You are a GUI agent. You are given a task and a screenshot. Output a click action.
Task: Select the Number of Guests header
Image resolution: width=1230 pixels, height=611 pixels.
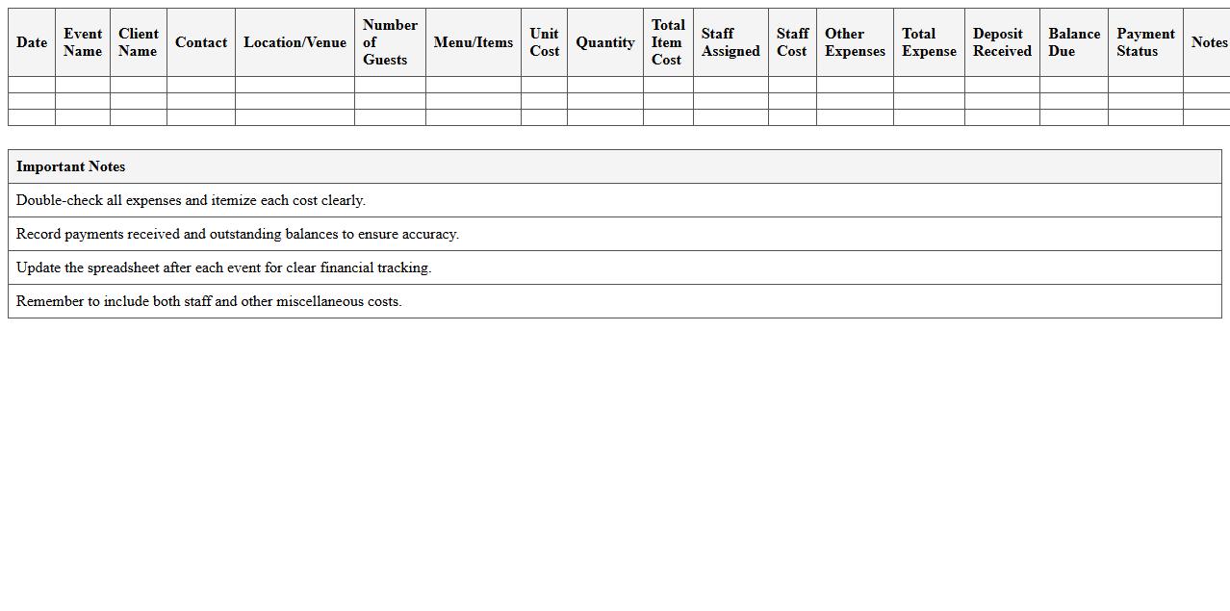coord(389,42)
